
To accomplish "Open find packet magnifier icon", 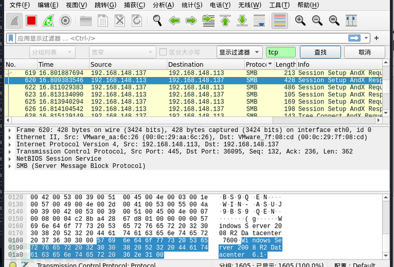I will [x=157, y=21].
